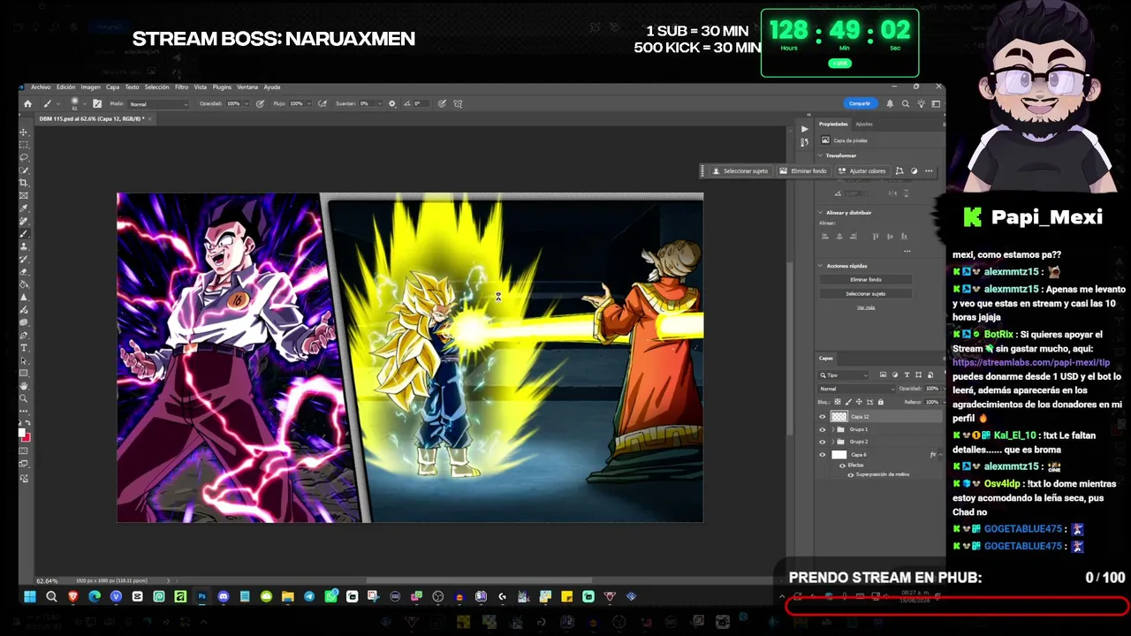The height and width of the screenshot is (636, 1131).
Task: Open the Edición menu
Action: click(66, 87)
